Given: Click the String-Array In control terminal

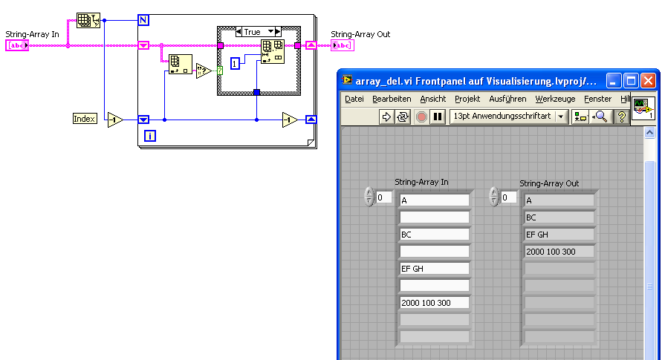Looking at the screenshot, I should pyautogui.click(x=17, y=45).
